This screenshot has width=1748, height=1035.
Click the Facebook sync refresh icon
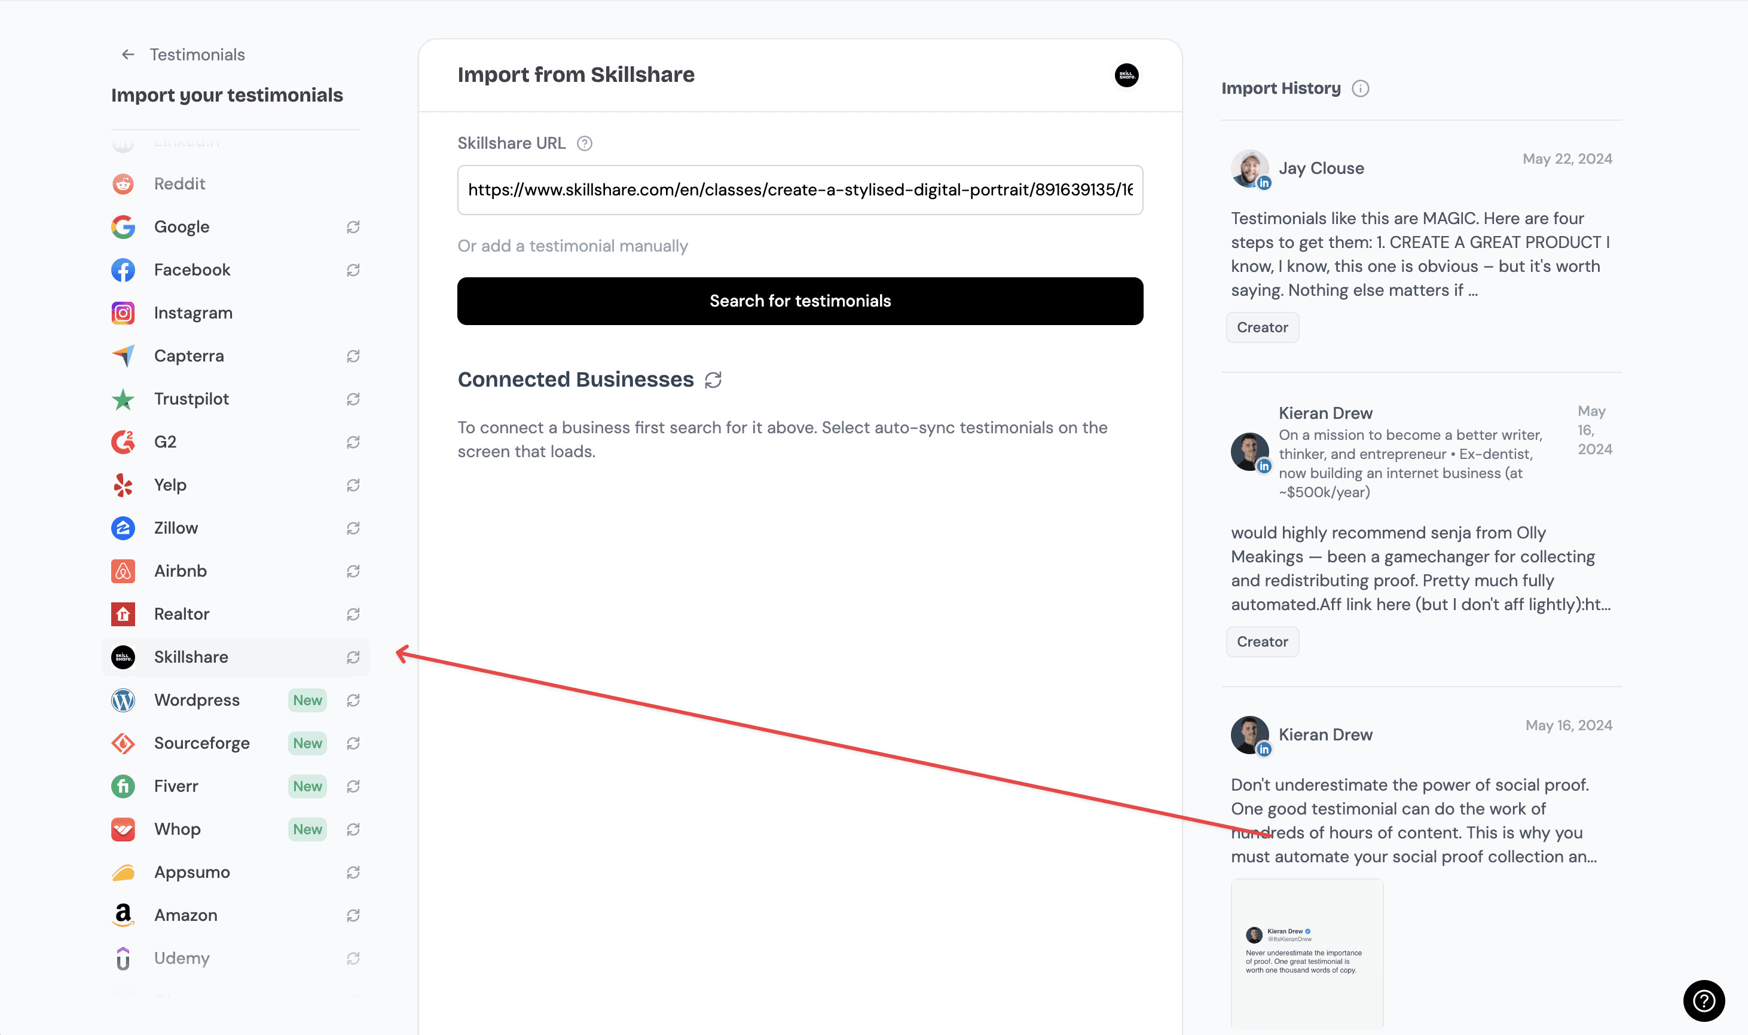tap(354, 268)
